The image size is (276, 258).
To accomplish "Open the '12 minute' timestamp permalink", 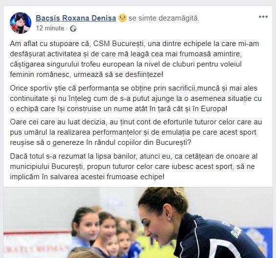I will pyautogui.click(x=50, y=28).
